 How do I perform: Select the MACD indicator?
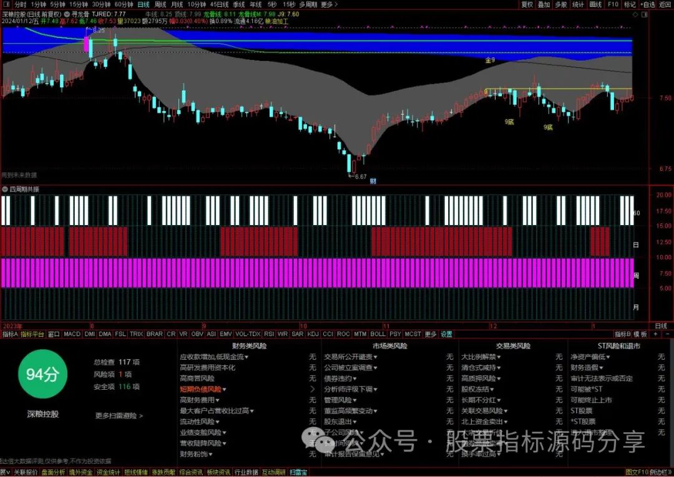pos(72,334)
